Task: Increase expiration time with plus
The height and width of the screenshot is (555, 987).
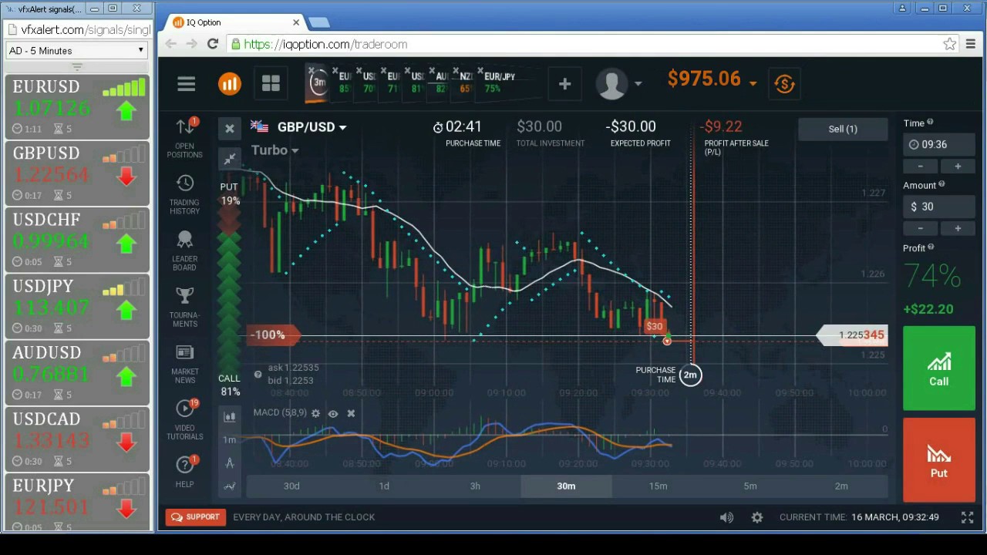Action: tap(958, 166)
